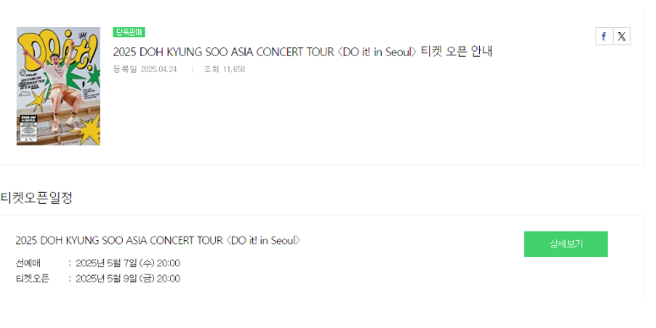Click the concert title under 티켓오픈일정
656x328 pixels.
coord(157,241)
